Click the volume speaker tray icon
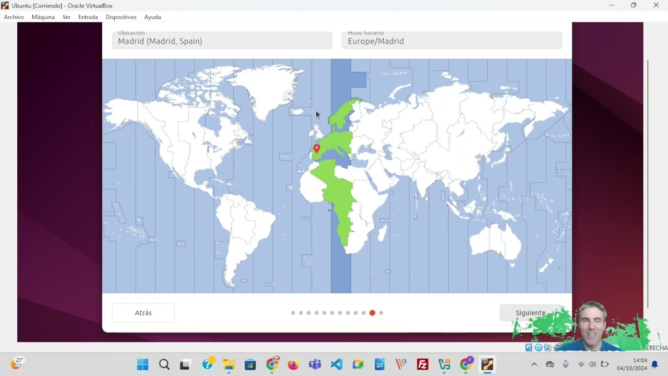The width and height of the screenshot is (668, 376). 592,364
